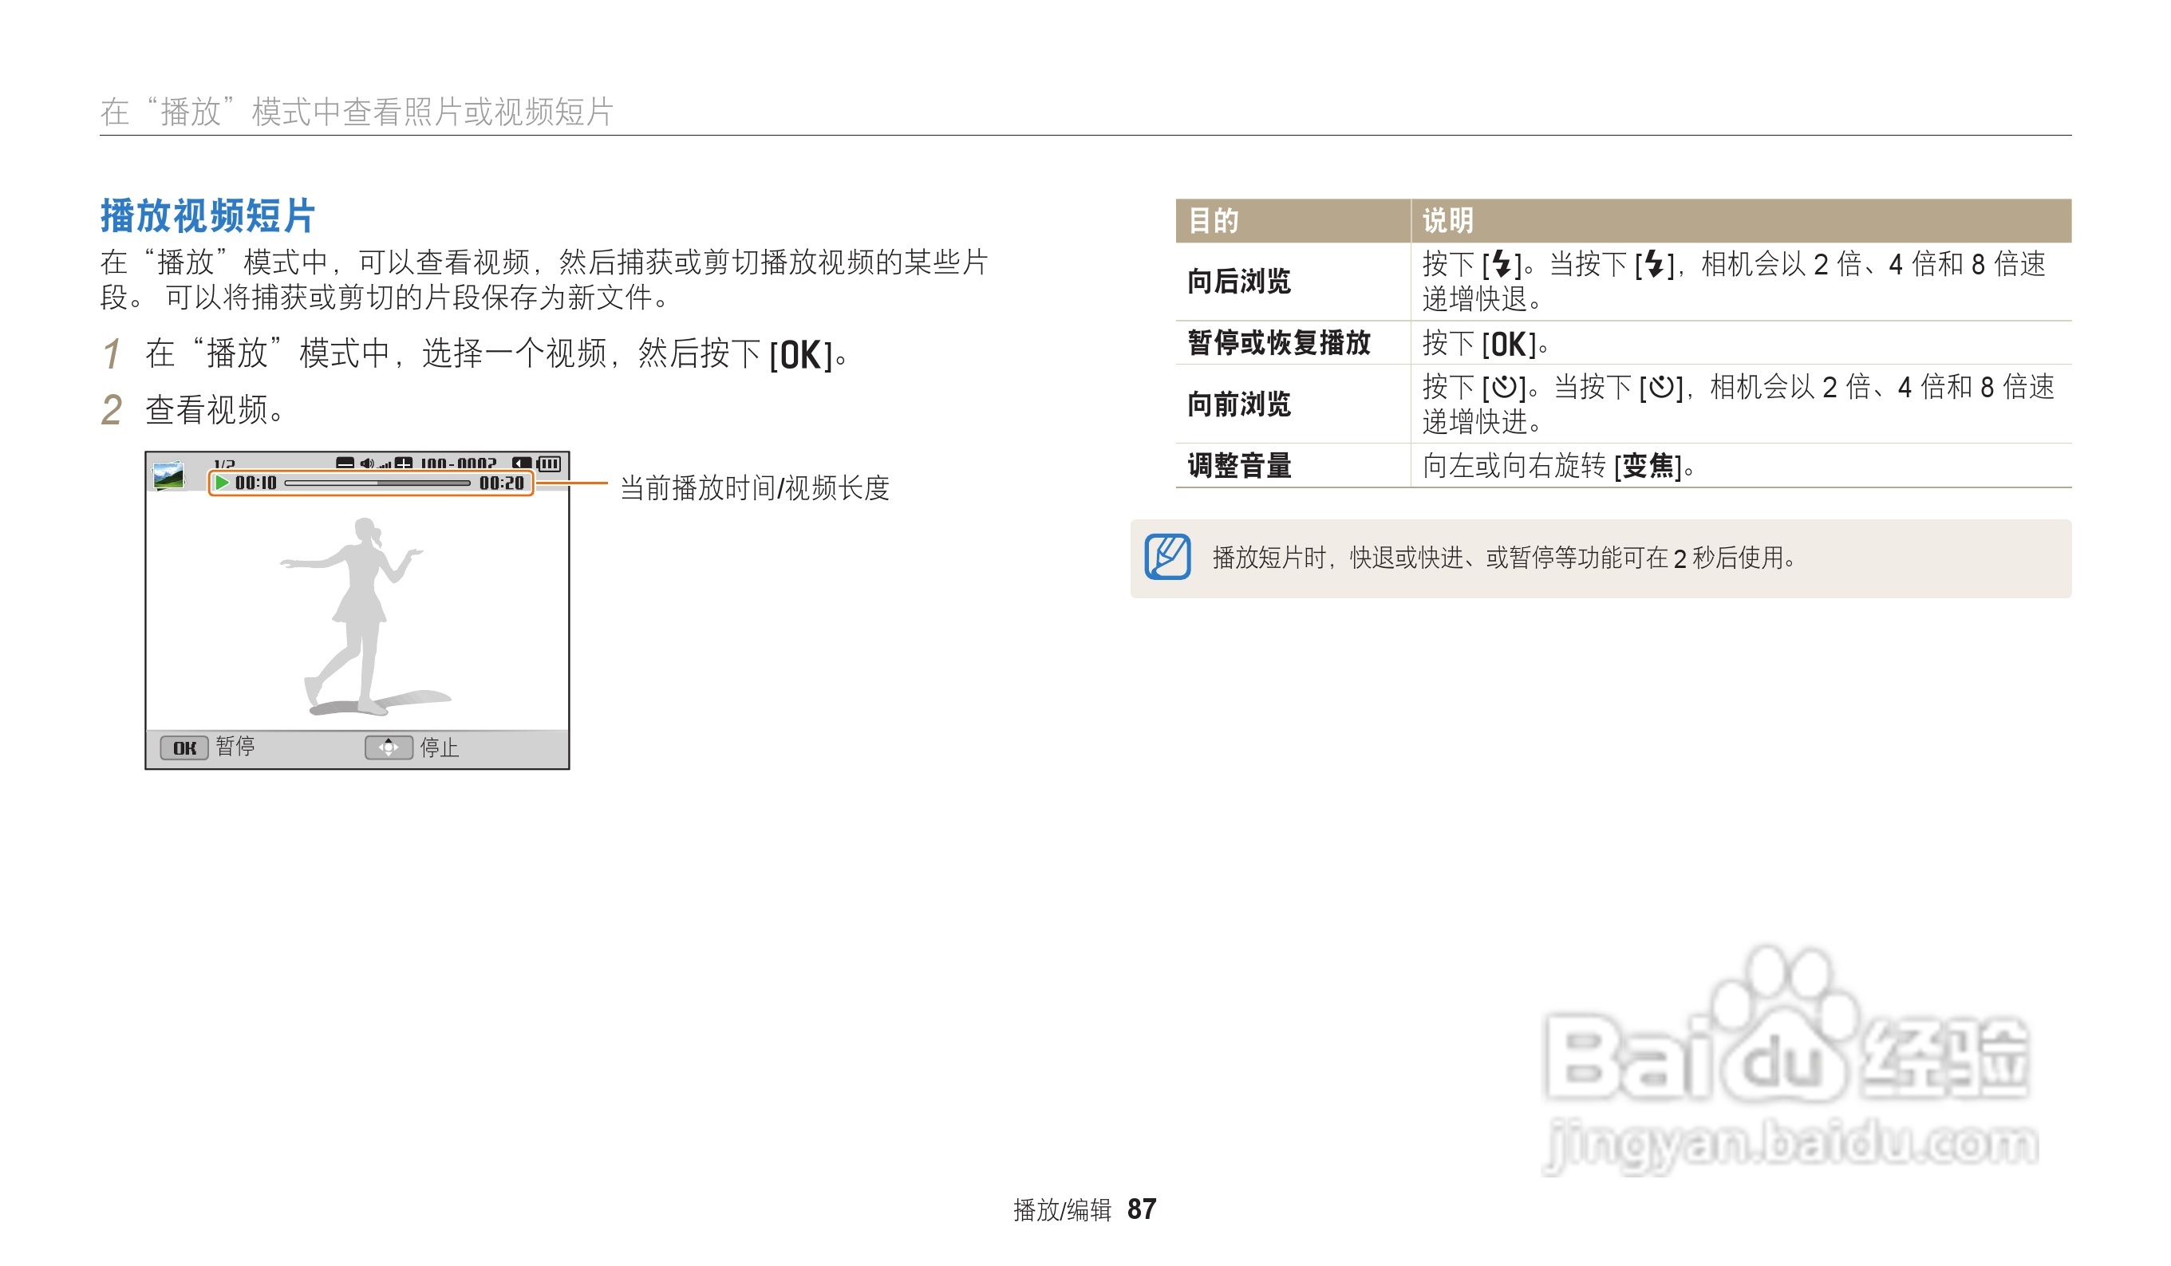The width and height of the screenshot is (2171, 1266).
Task: Click the 00:20 video length readout
Action: 501,483
